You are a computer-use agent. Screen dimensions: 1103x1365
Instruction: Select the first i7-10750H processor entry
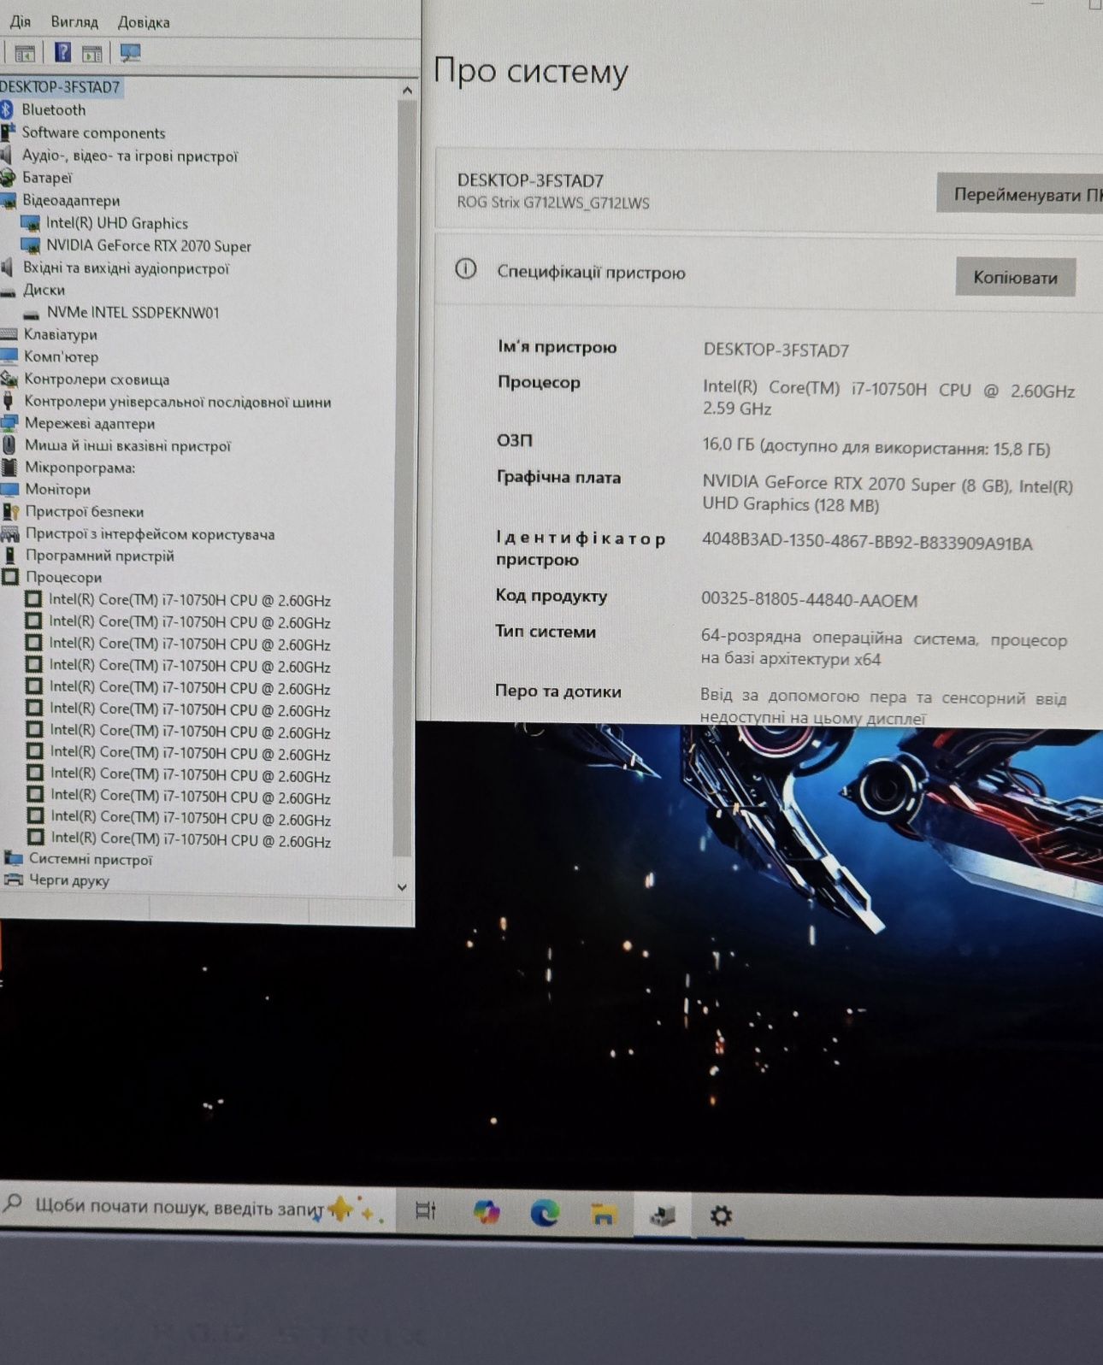point(189,600)
